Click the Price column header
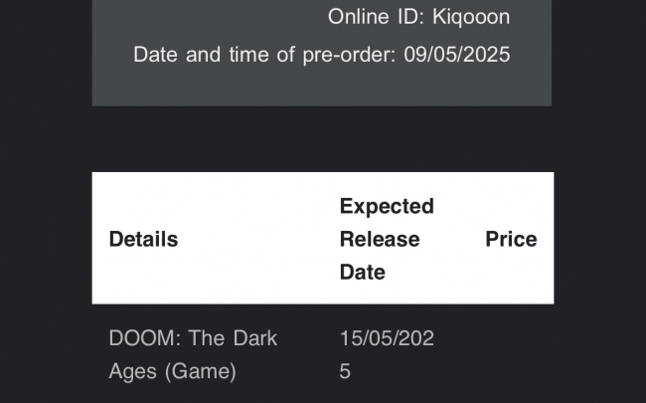 511,239
